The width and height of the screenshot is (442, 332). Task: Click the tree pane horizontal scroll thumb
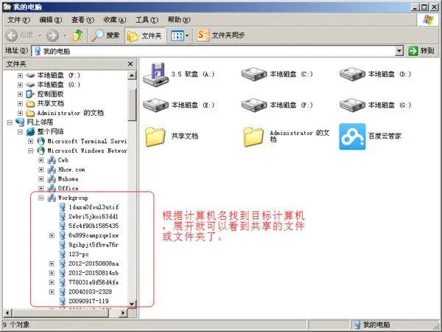pos(61,313)
